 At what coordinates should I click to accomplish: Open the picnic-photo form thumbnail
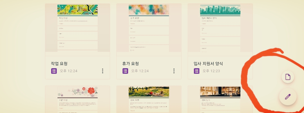pos(149,100)
